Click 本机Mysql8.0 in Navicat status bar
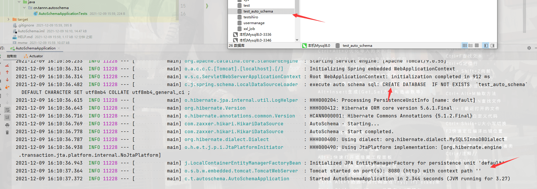Image resolution: width=537 pixels, height=189 pixels. pyautogui.click(x=319, y=46)
